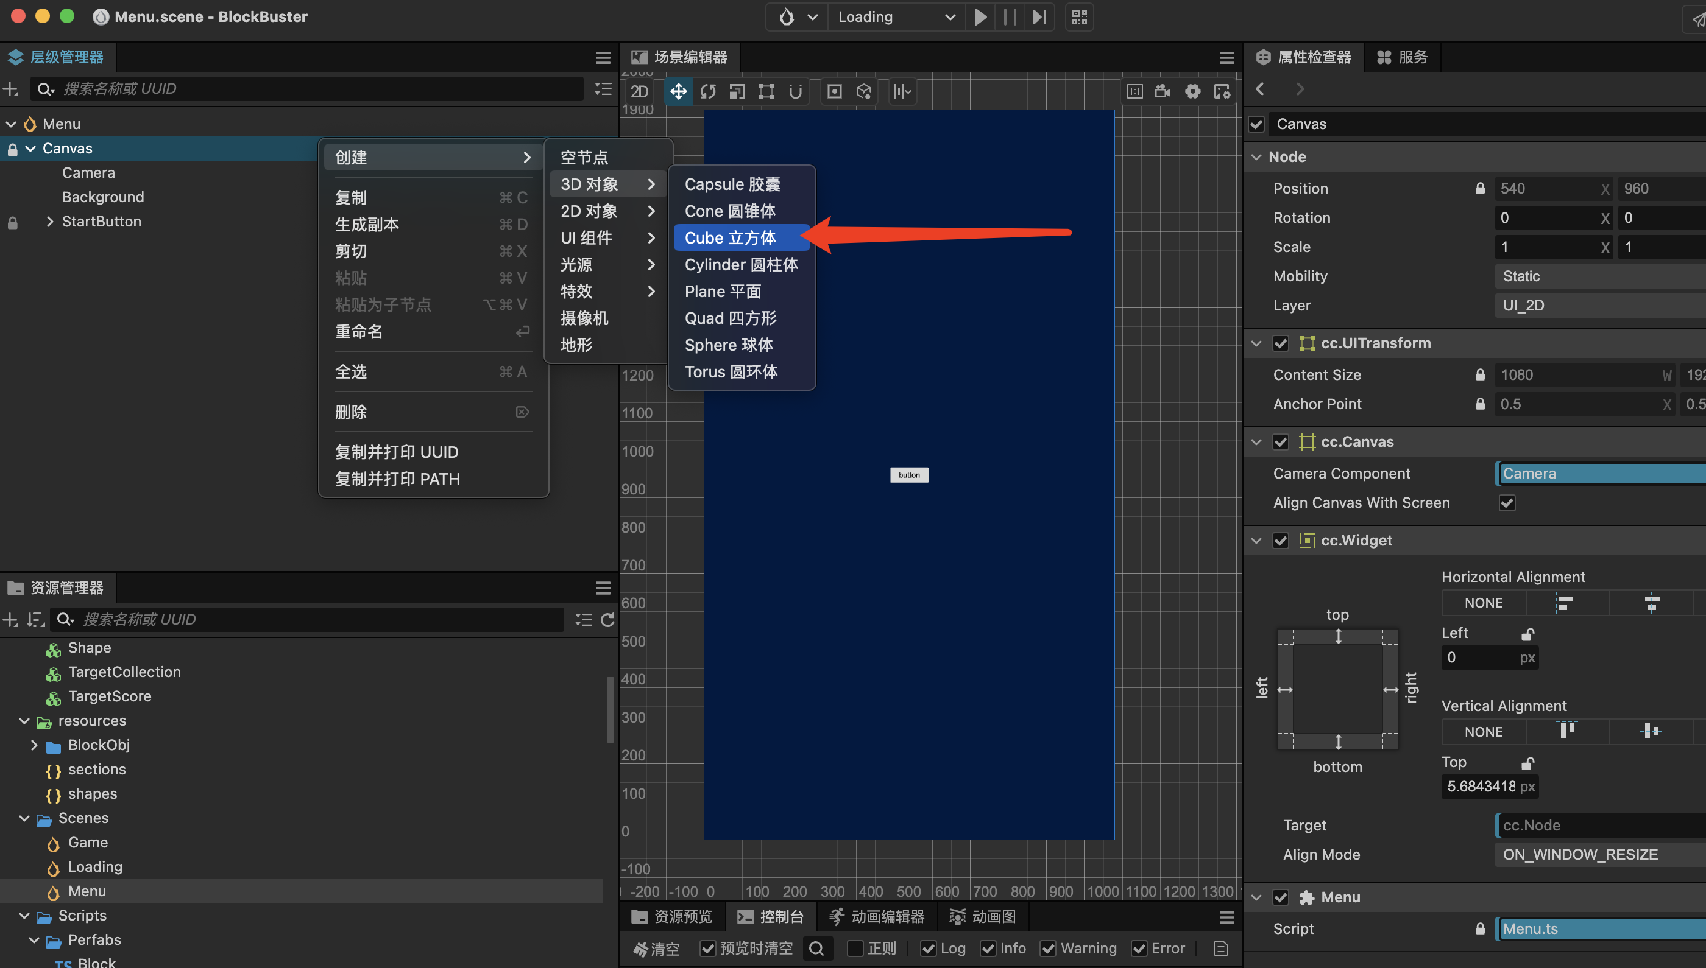Image resolution: width=1706 pixels, height=968 pixels.
Task: Expand the BlockObj folder
Action: coord(34,745)
